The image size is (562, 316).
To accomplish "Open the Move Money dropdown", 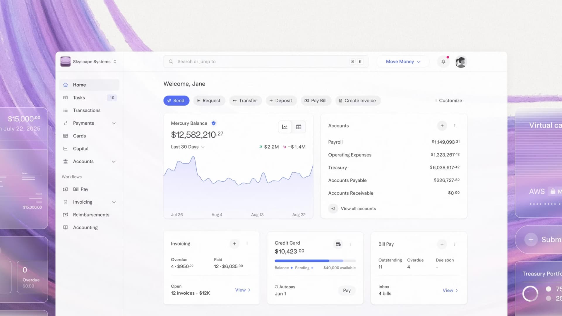I will tap(403, 62).
